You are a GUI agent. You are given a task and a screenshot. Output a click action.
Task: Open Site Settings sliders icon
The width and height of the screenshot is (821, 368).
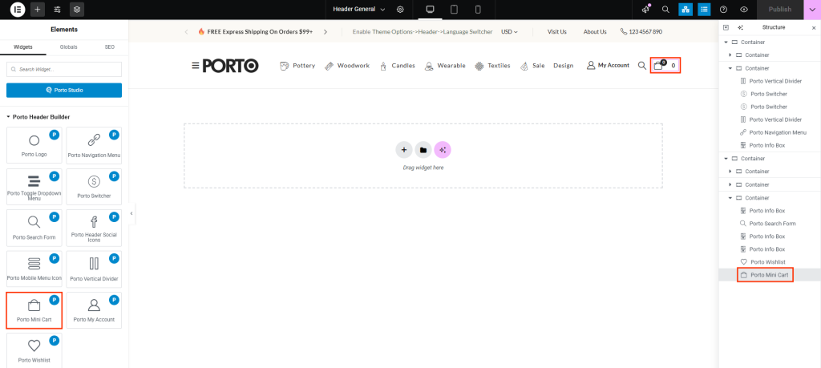[57, 10]
